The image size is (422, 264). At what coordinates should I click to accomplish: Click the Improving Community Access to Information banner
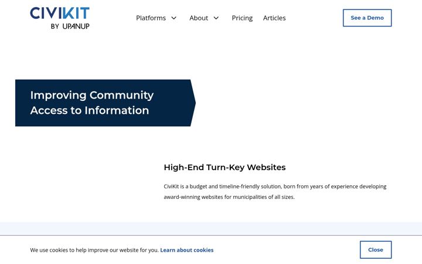[105, 103]
